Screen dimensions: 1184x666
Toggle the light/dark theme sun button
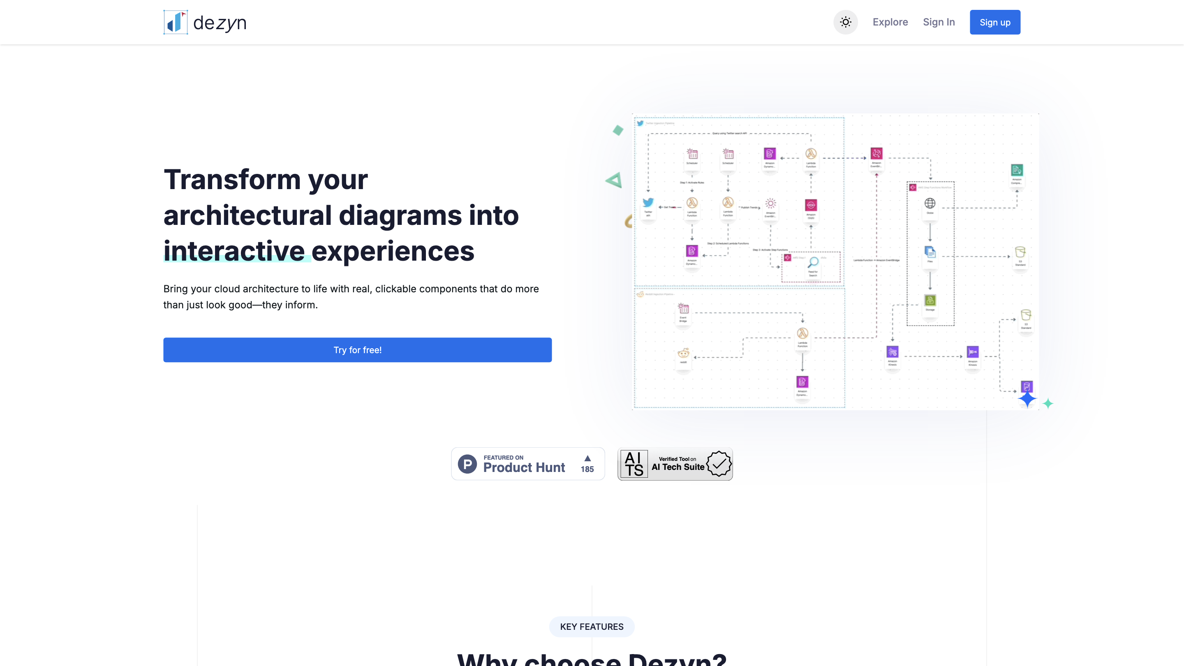pos(845,22)
